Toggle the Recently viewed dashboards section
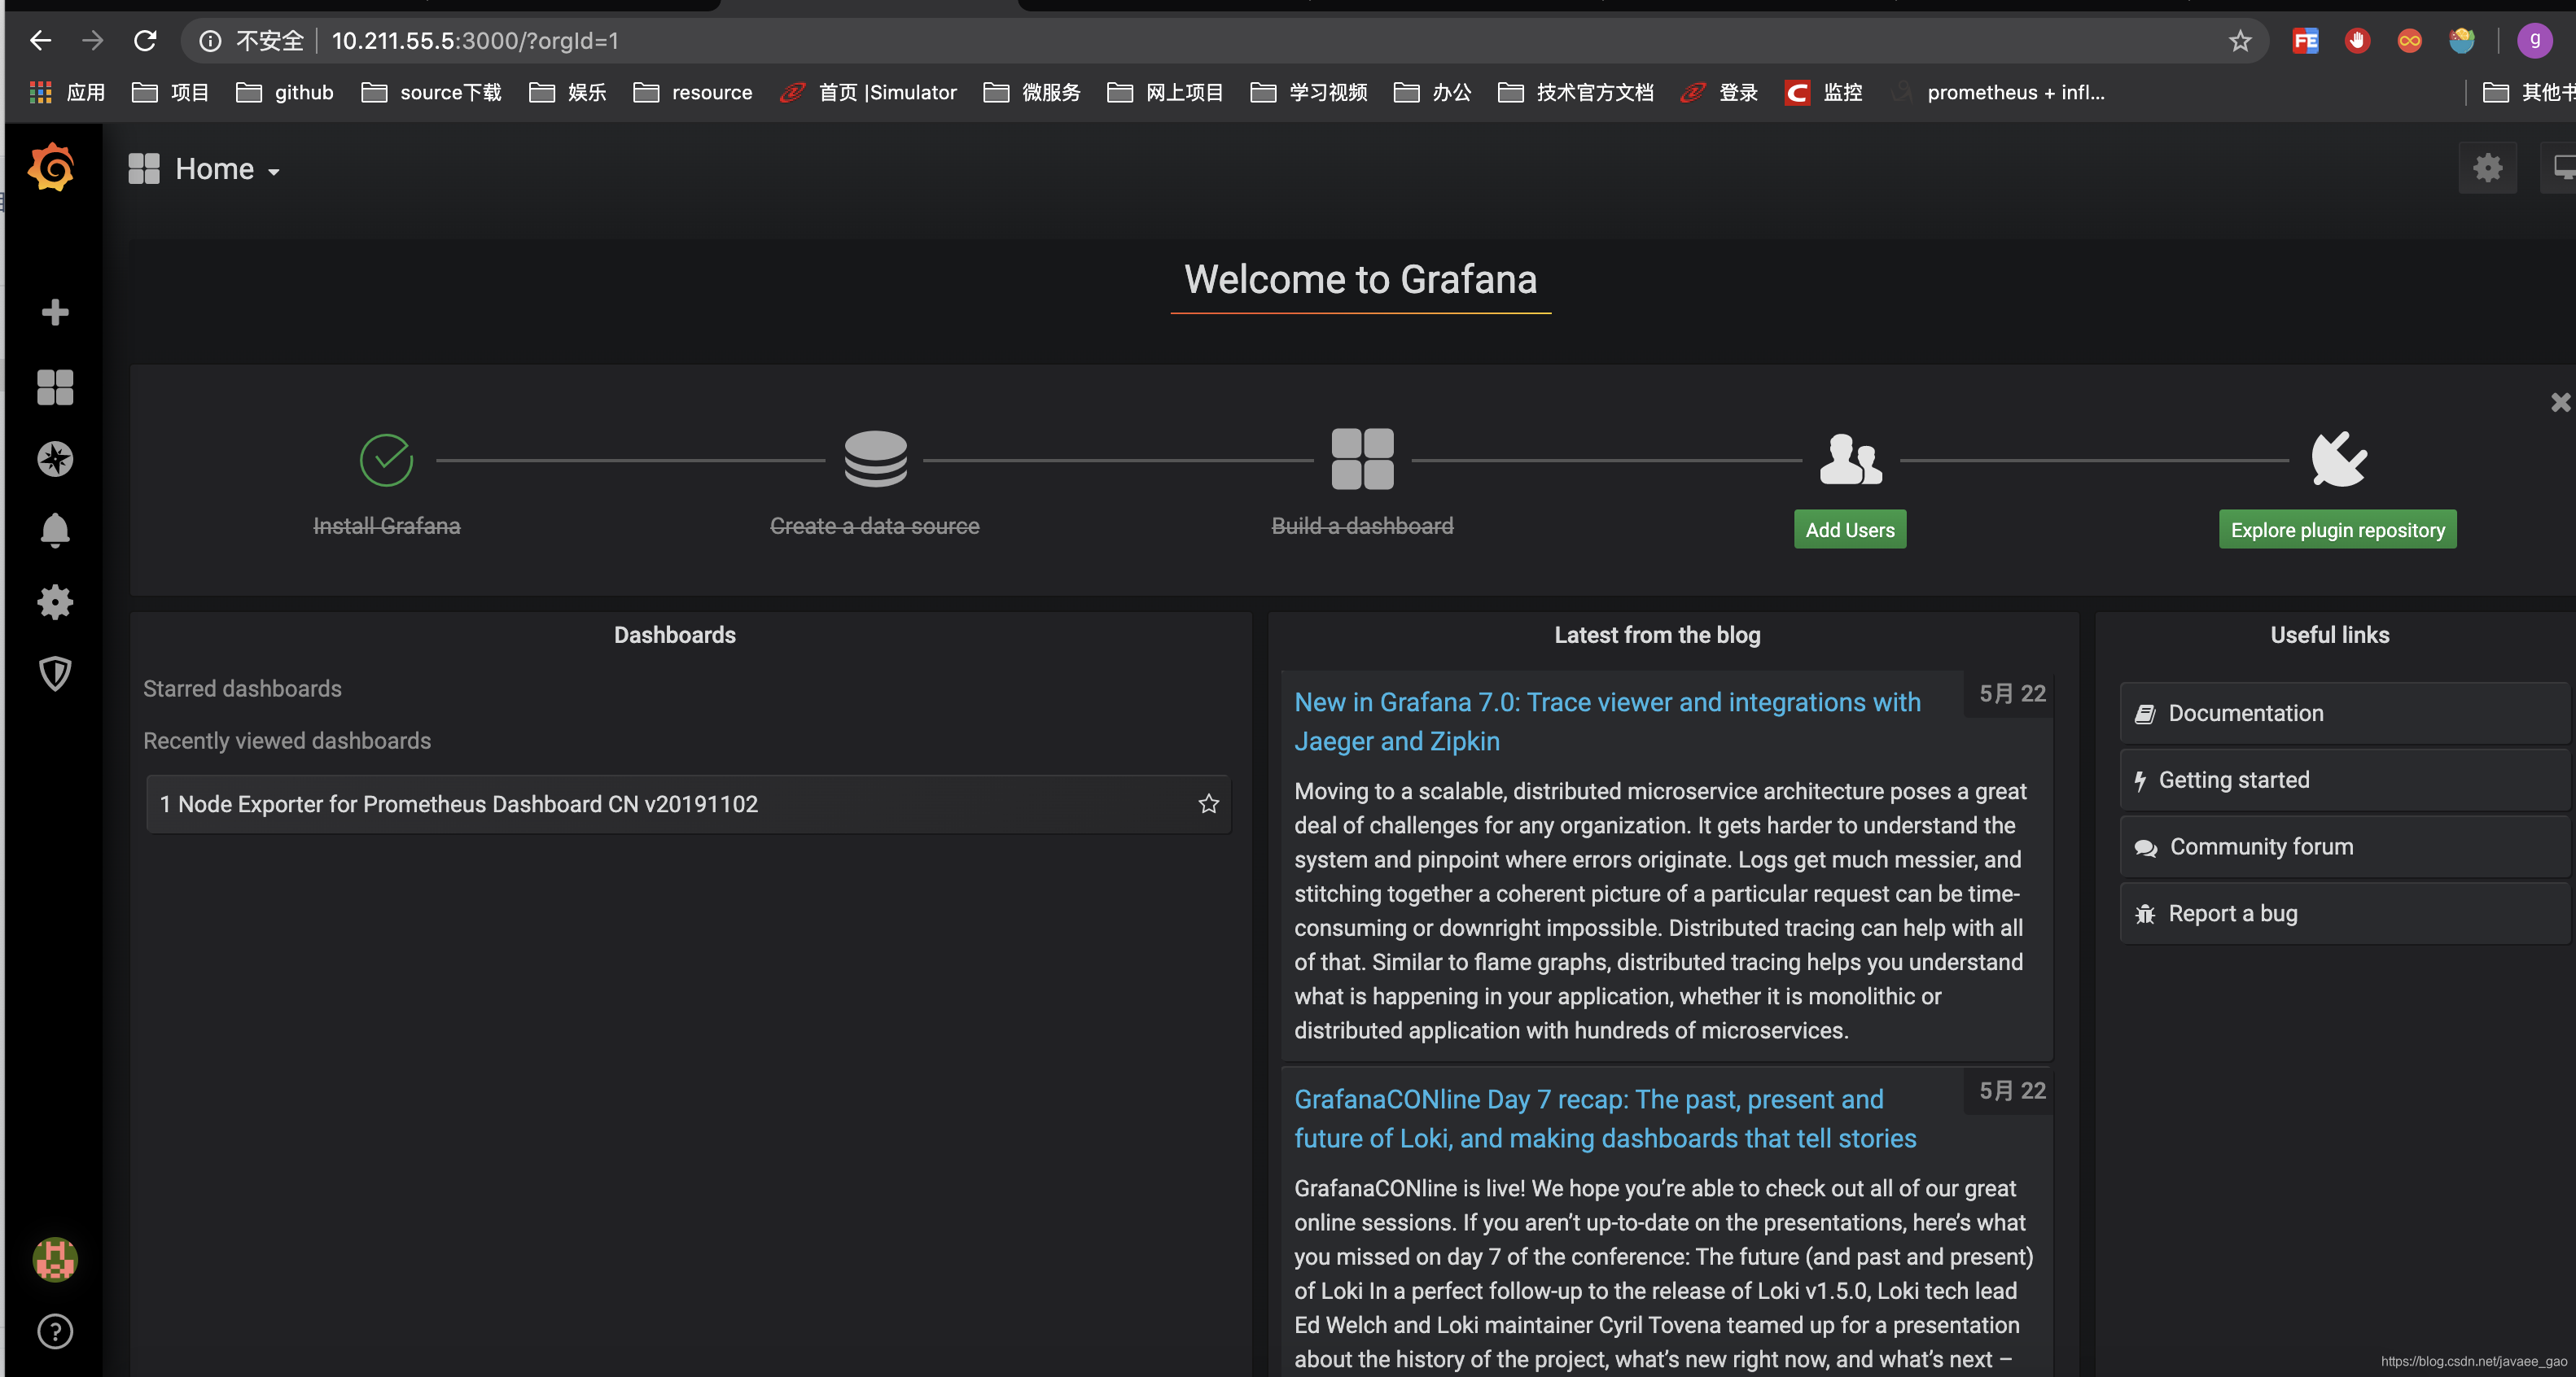Image resolution: width=2576 pixels, height=1377 pixels. 287,741
